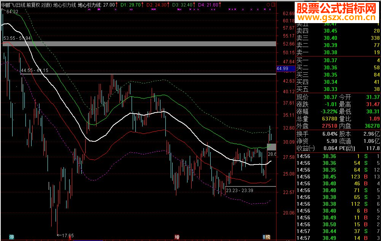Image resolution: width=381 pixels, height=241 pixels.
Task: Click the 44.55 - 44.15 level label
Action: pyautogui.click(x=35, y=70)
